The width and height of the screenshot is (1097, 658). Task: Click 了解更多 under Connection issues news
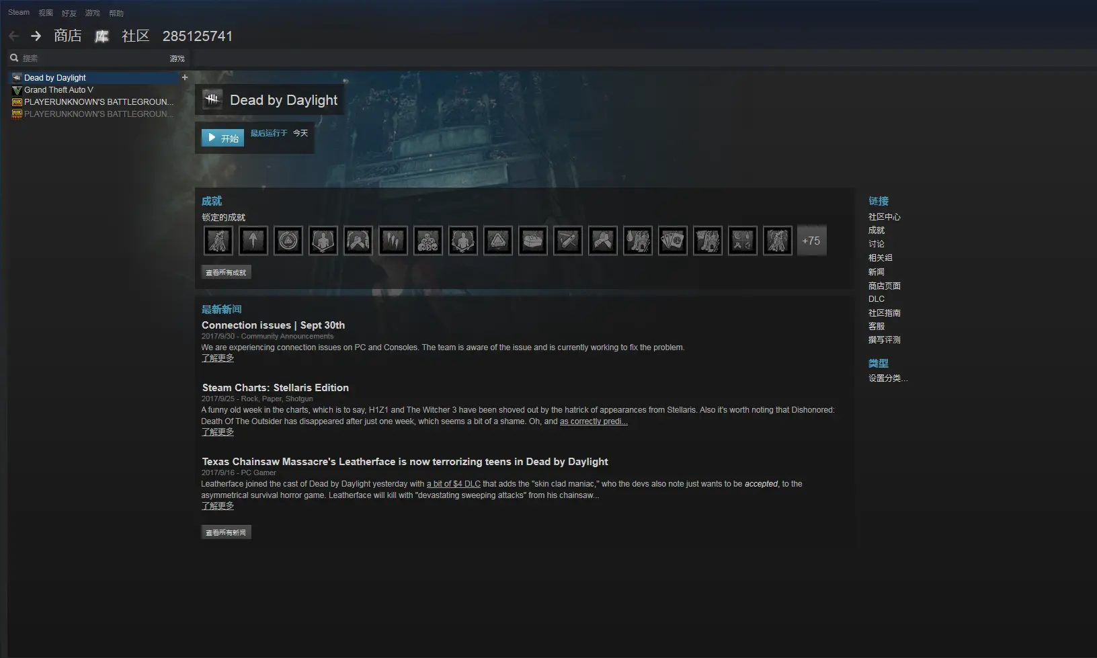point(218,358)
